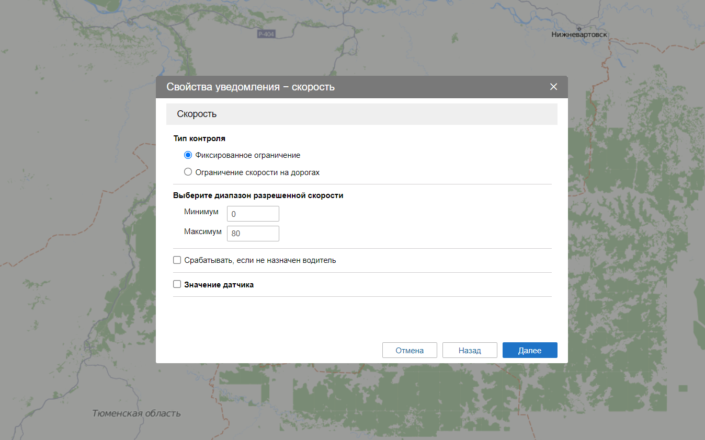The width and height of the screenshot is (705, 440).
Task: Enable Срабатывать, если не назначен водитель checkbox
Action: (177, 260)
